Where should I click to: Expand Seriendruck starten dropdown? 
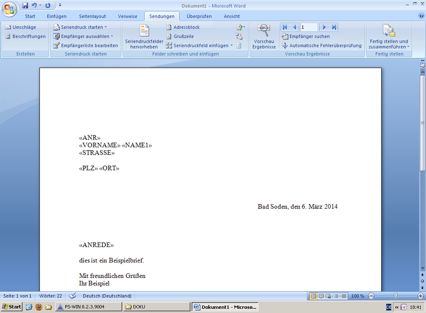tap(80, 27)
